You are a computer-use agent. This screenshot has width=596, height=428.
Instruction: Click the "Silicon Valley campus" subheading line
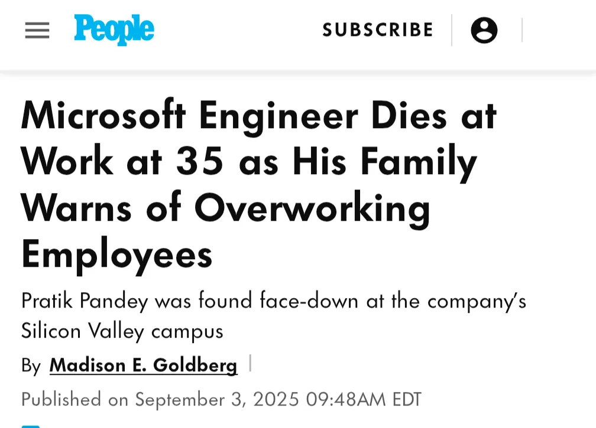(122, 331)
